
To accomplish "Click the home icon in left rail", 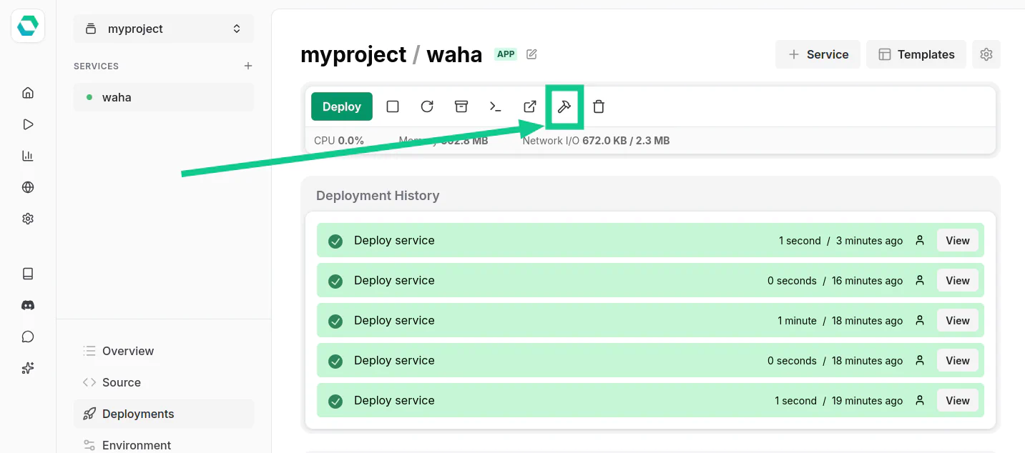I will coord(28,92).
